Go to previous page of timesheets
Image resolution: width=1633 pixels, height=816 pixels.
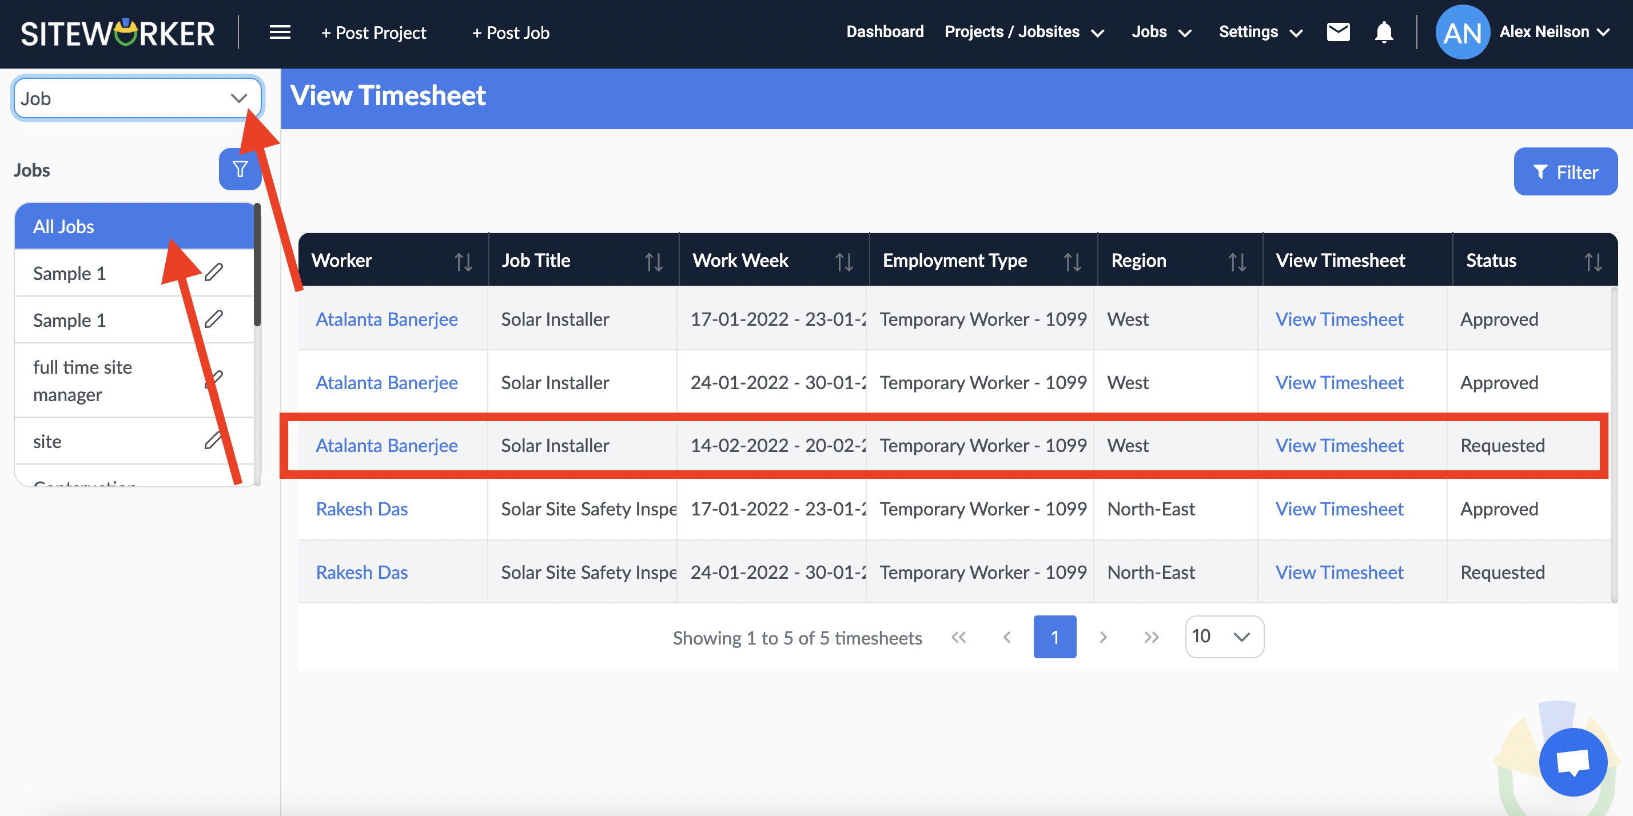pyautogui.click(x=1007, y=637)
